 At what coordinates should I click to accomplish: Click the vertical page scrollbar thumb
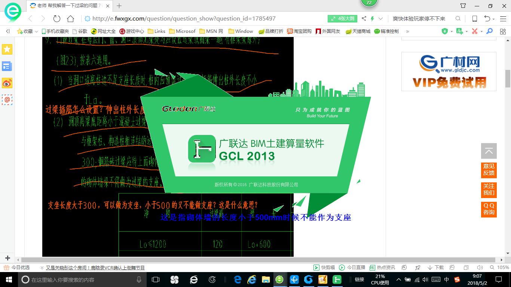[508, 78]
